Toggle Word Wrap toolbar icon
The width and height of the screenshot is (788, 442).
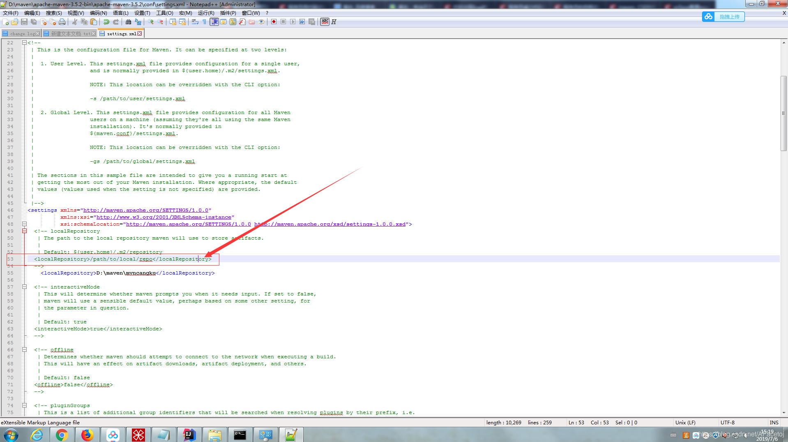click(195, 22)
